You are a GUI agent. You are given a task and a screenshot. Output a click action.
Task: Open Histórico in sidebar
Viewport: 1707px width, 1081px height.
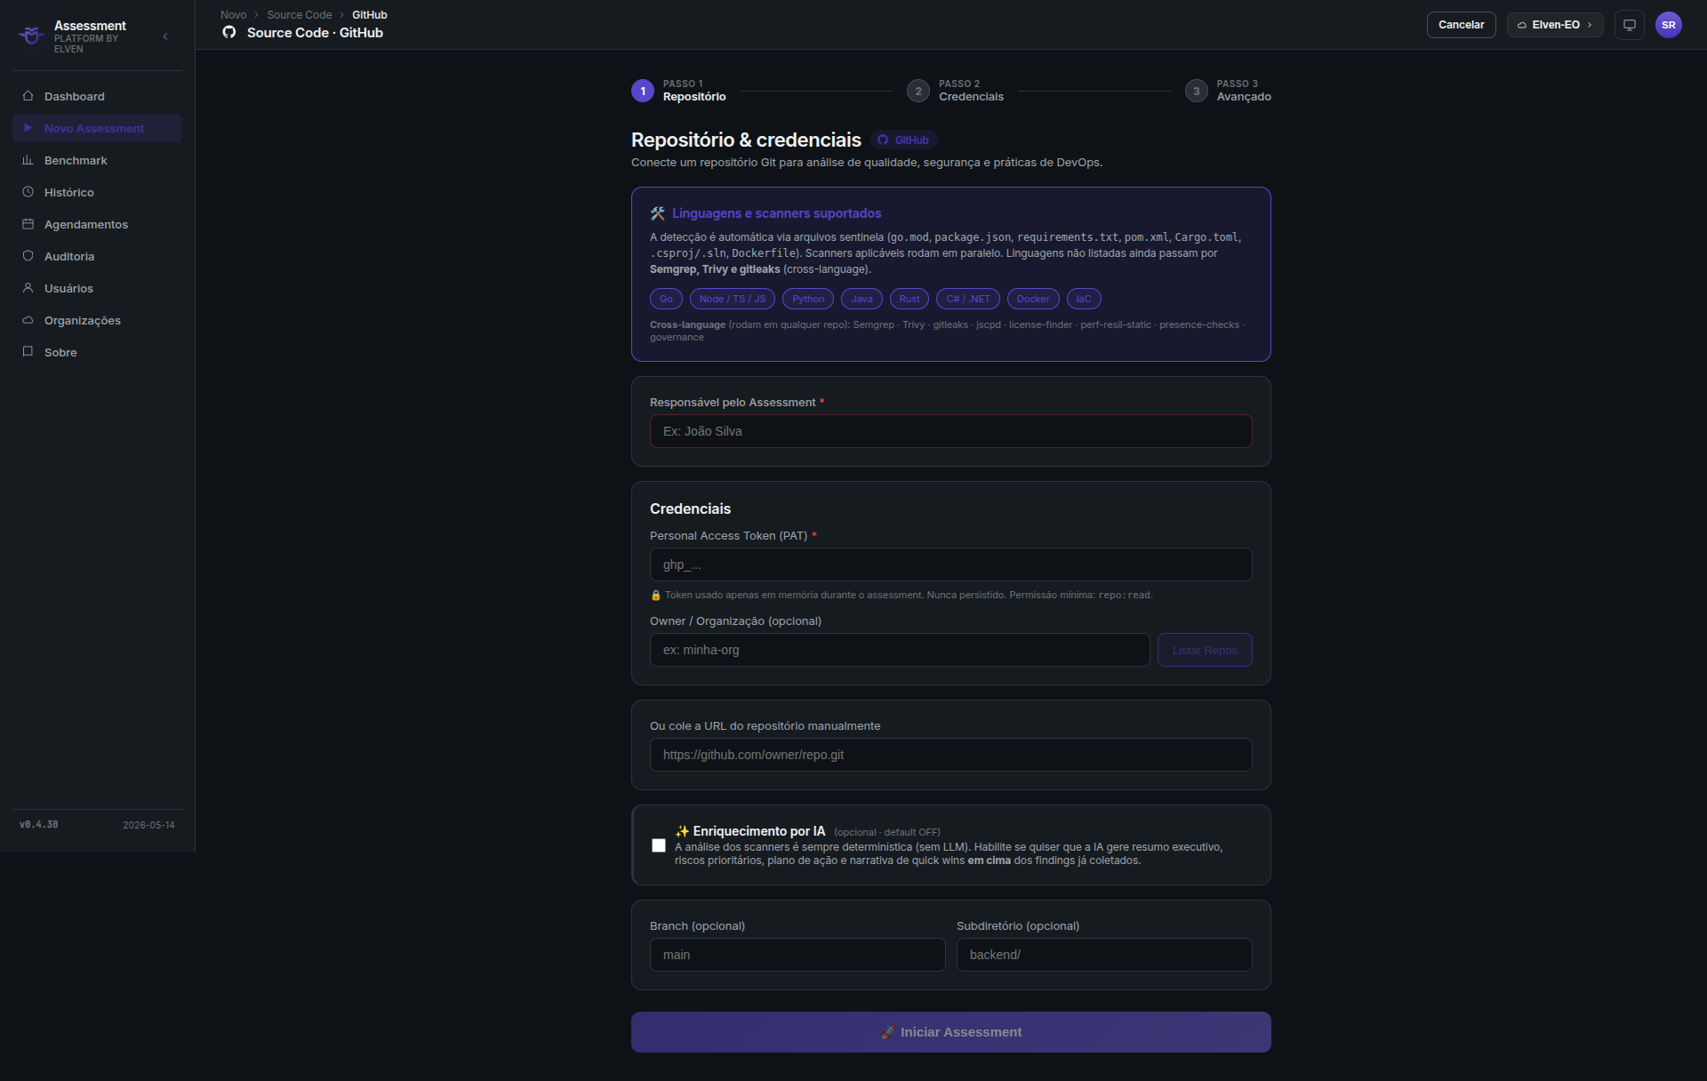pyautogui.click(x=97, y=192)
